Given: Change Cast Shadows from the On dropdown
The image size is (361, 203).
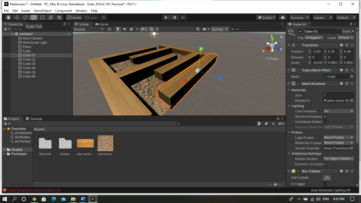Looking at the screenshot, I should pyautogui.click(x=339, y=111).
